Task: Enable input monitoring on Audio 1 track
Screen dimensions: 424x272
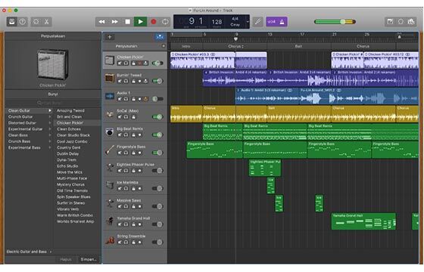Action: [145, 99]
